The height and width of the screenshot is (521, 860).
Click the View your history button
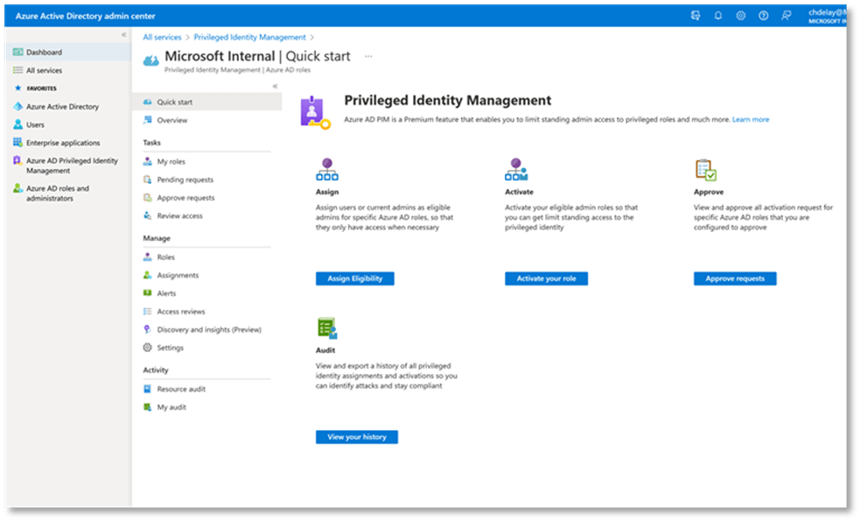356,437
